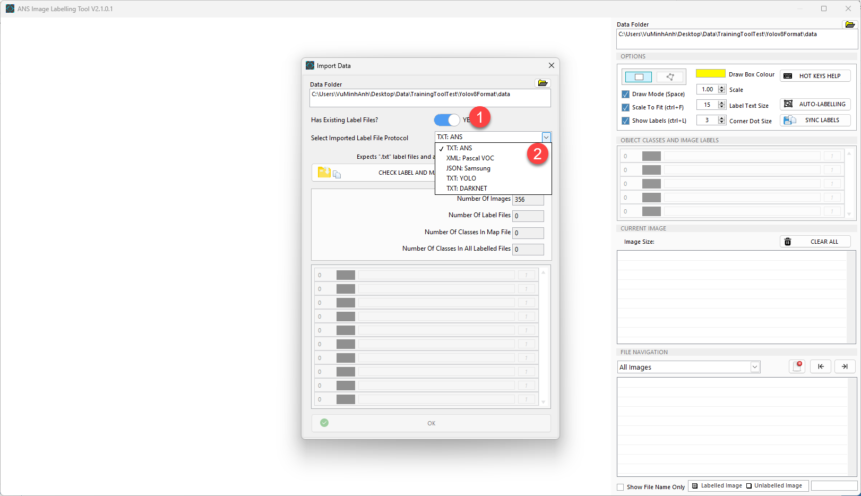This screenshot has width=861, height=496.
Task: Choose TXT: YOLO protocol option
Action: (x=461, y=178)
